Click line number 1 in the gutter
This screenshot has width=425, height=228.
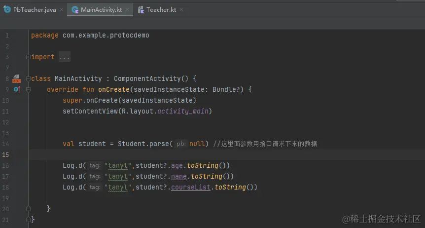[7, 36]
